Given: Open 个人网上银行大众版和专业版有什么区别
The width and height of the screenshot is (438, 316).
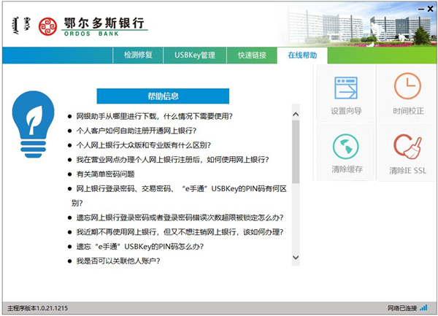Looking at the screenshot, I should point(143,145).
